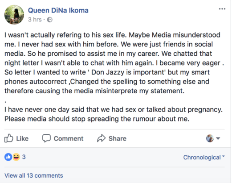Click the Queen DiNa Ikoma name link
The width and height of the screenshot is (232, 183).
58,10
